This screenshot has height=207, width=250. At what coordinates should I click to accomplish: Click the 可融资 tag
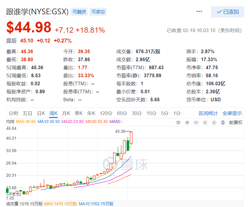coord(79,12)
